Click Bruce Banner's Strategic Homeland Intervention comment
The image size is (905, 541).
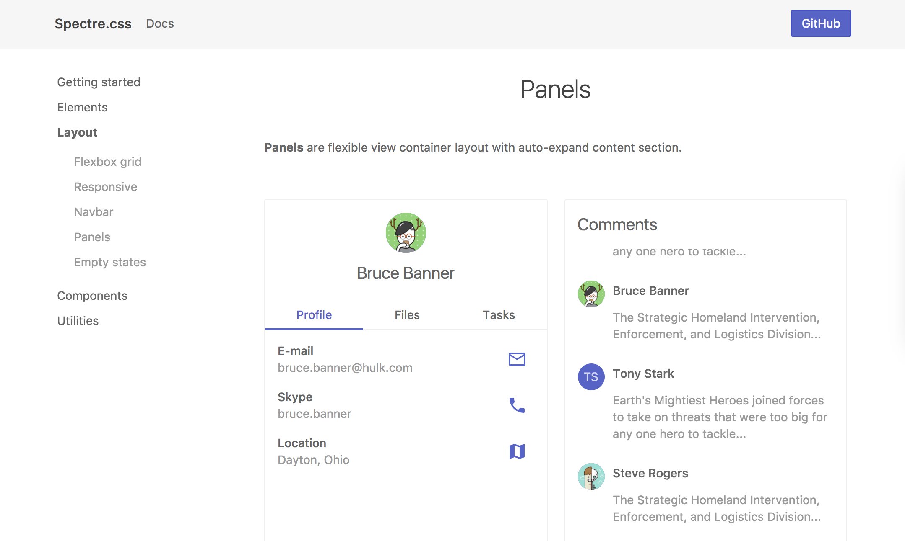[717, 326]
